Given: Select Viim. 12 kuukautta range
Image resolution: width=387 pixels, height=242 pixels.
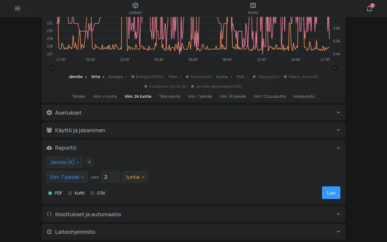Looking at the screenshot, I should [270, 96].
